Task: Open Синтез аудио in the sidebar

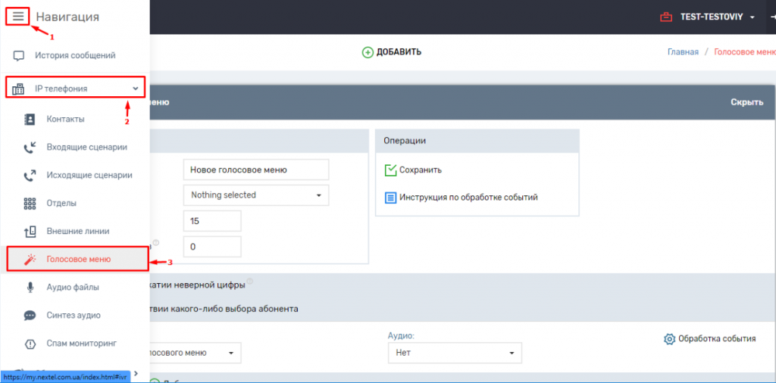Action: [x=75, y=315]
